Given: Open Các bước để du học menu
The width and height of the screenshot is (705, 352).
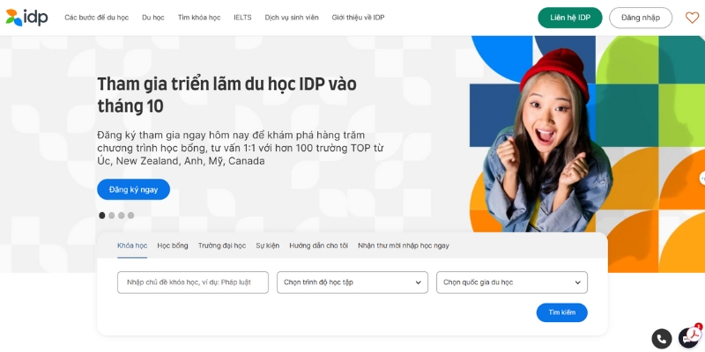Looking at the screenshot, I should point(97,18).
